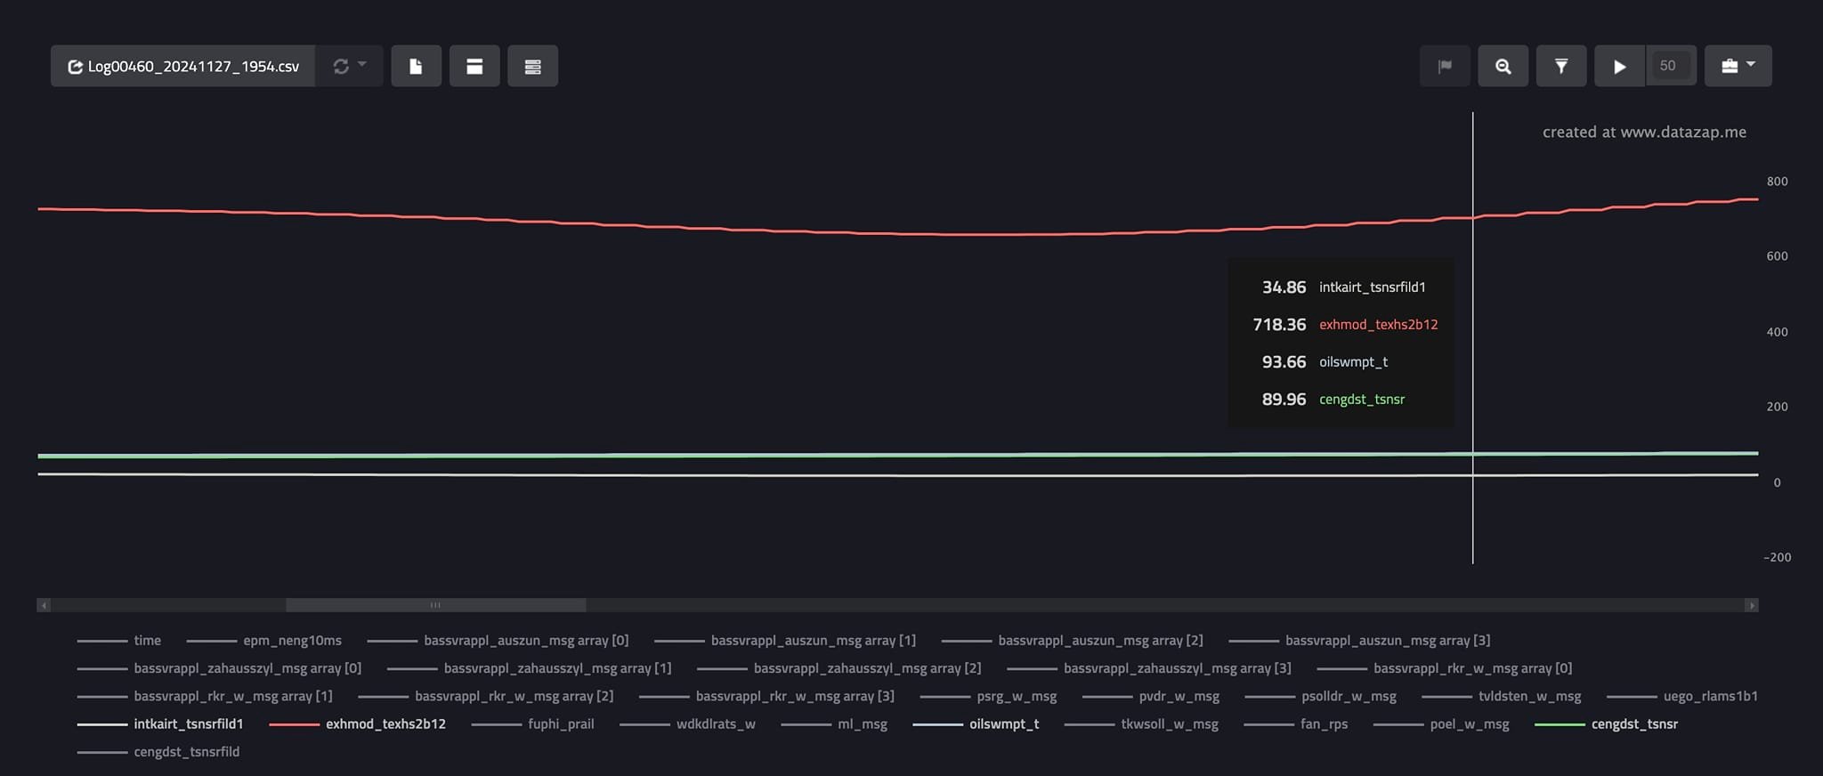
Task: Click the scrollbar right arrow
Action: click(1751, 605)
